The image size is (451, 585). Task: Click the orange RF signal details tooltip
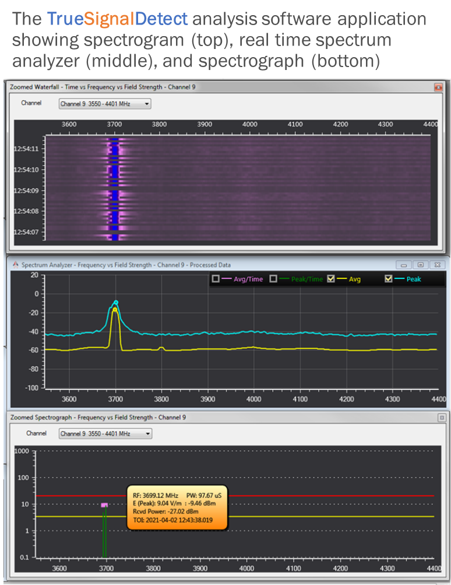[x=177, y=507]
